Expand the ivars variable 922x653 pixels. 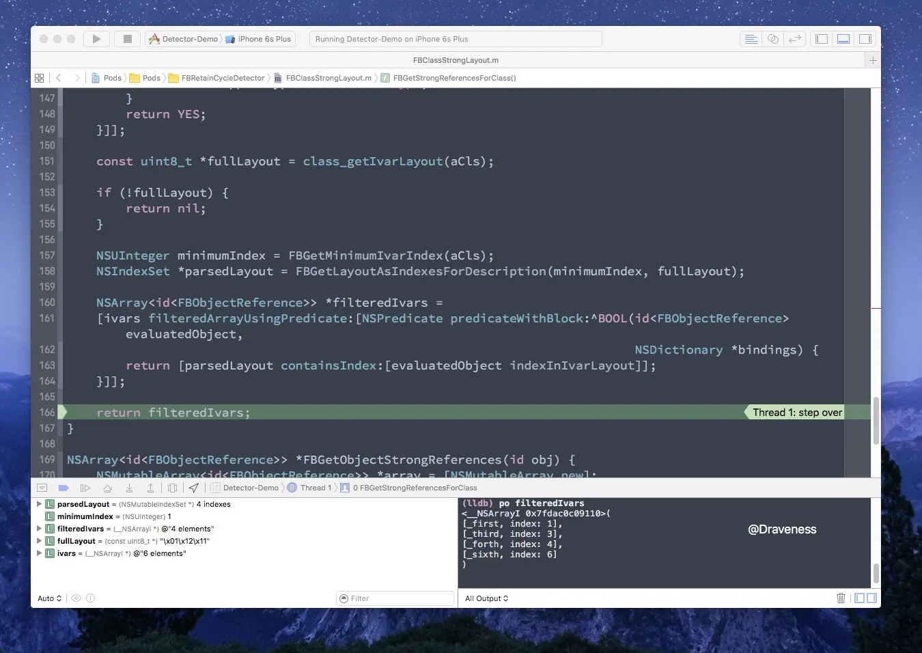[39, 553]
